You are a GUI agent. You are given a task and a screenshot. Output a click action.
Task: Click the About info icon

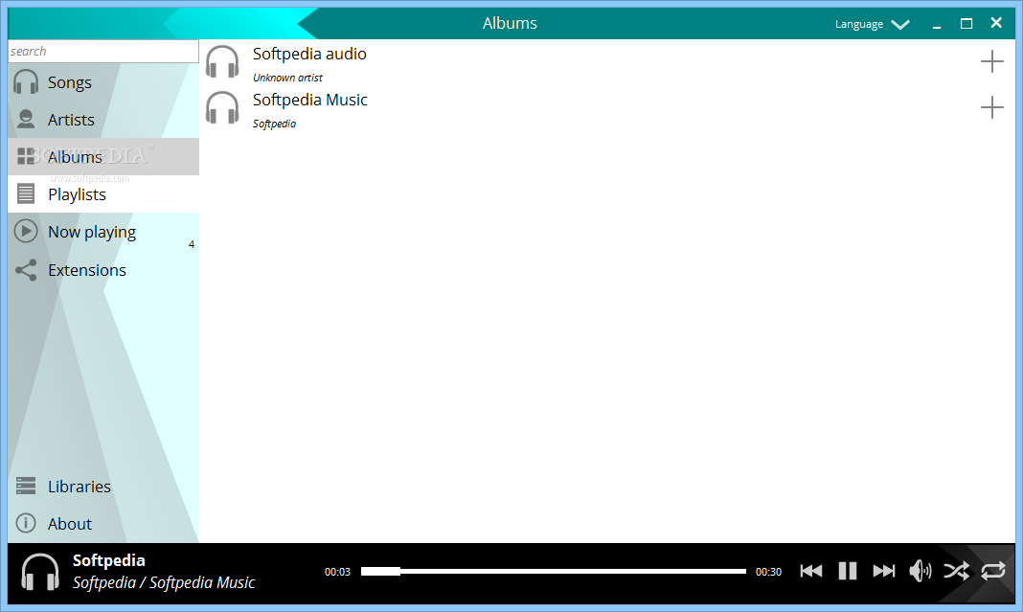pos(26,523)
